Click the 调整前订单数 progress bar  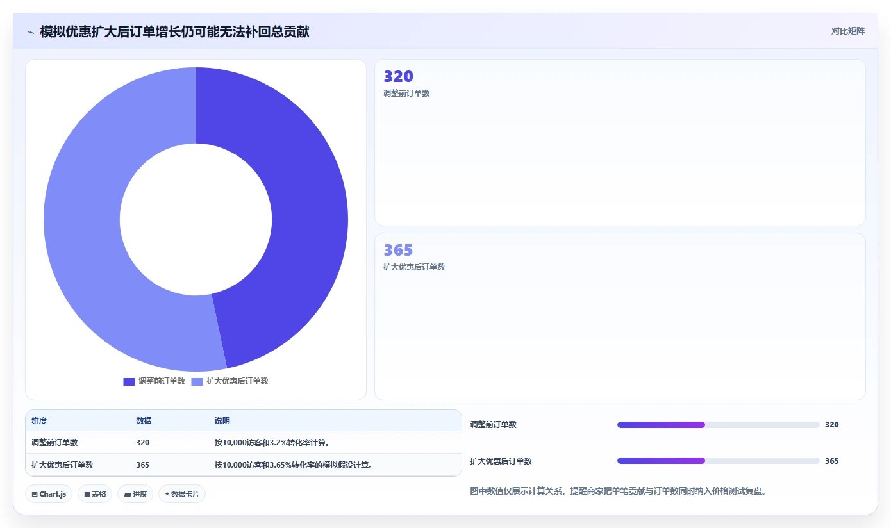[x=718, y=425]
